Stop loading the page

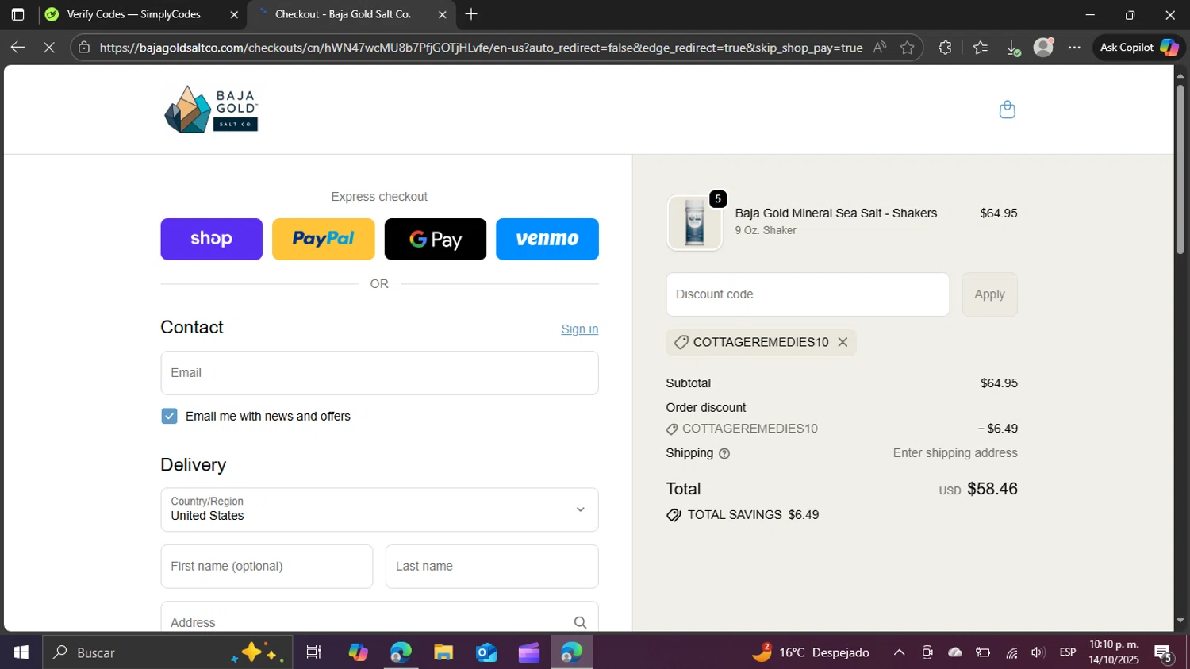click(x=49, y=48)
